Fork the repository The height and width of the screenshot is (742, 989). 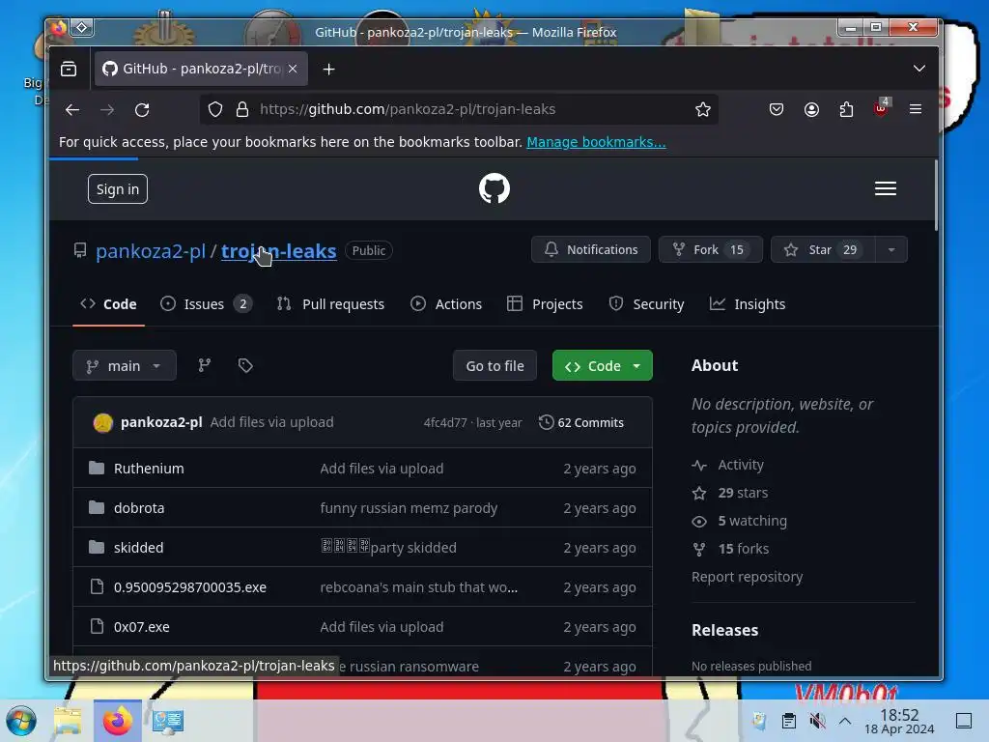tap(710, 250)
